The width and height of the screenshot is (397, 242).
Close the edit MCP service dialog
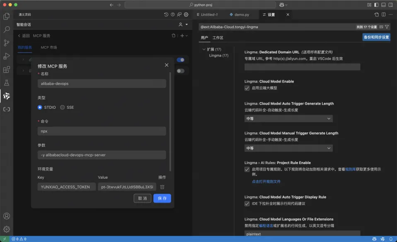click(x=167, y=65)
